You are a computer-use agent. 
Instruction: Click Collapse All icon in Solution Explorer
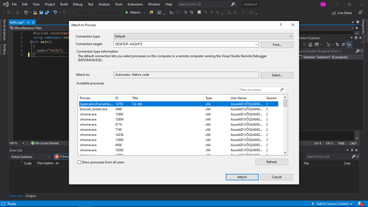343,44
